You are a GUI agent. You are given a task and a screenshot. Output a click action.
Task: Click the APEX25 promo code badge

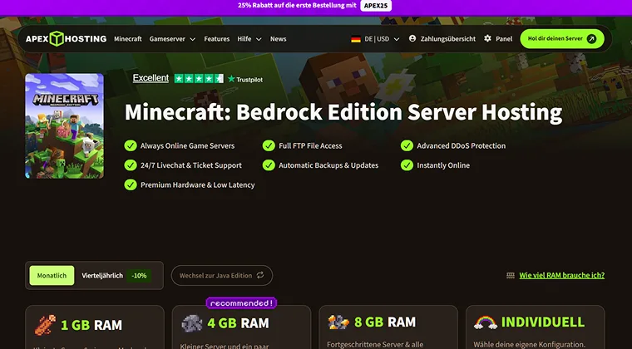[x=377, y=6]
